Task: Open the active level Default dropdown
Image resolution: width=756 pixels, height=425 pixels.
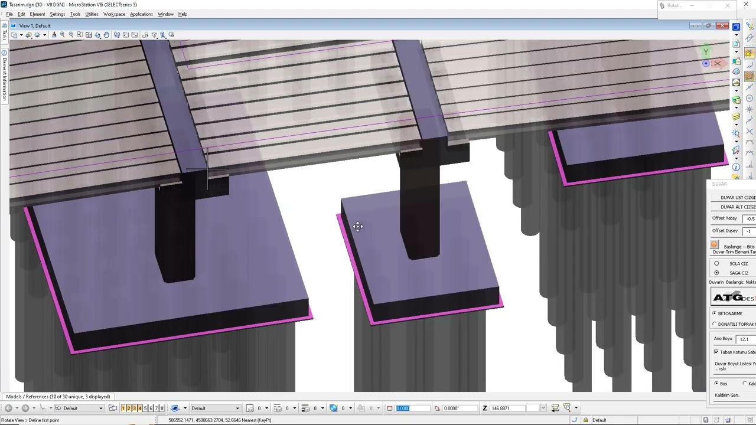Action: click(x=80, y=408)
